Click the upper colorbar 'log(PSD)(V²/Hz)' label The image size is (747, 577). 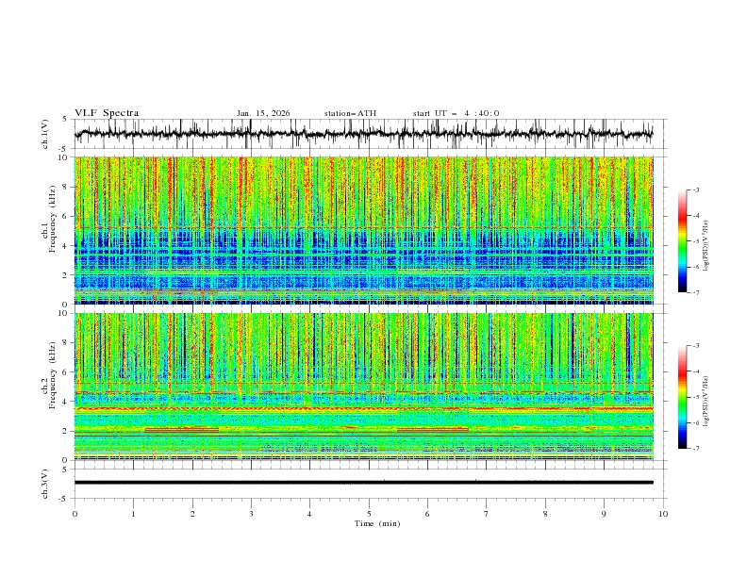[705, 246]
